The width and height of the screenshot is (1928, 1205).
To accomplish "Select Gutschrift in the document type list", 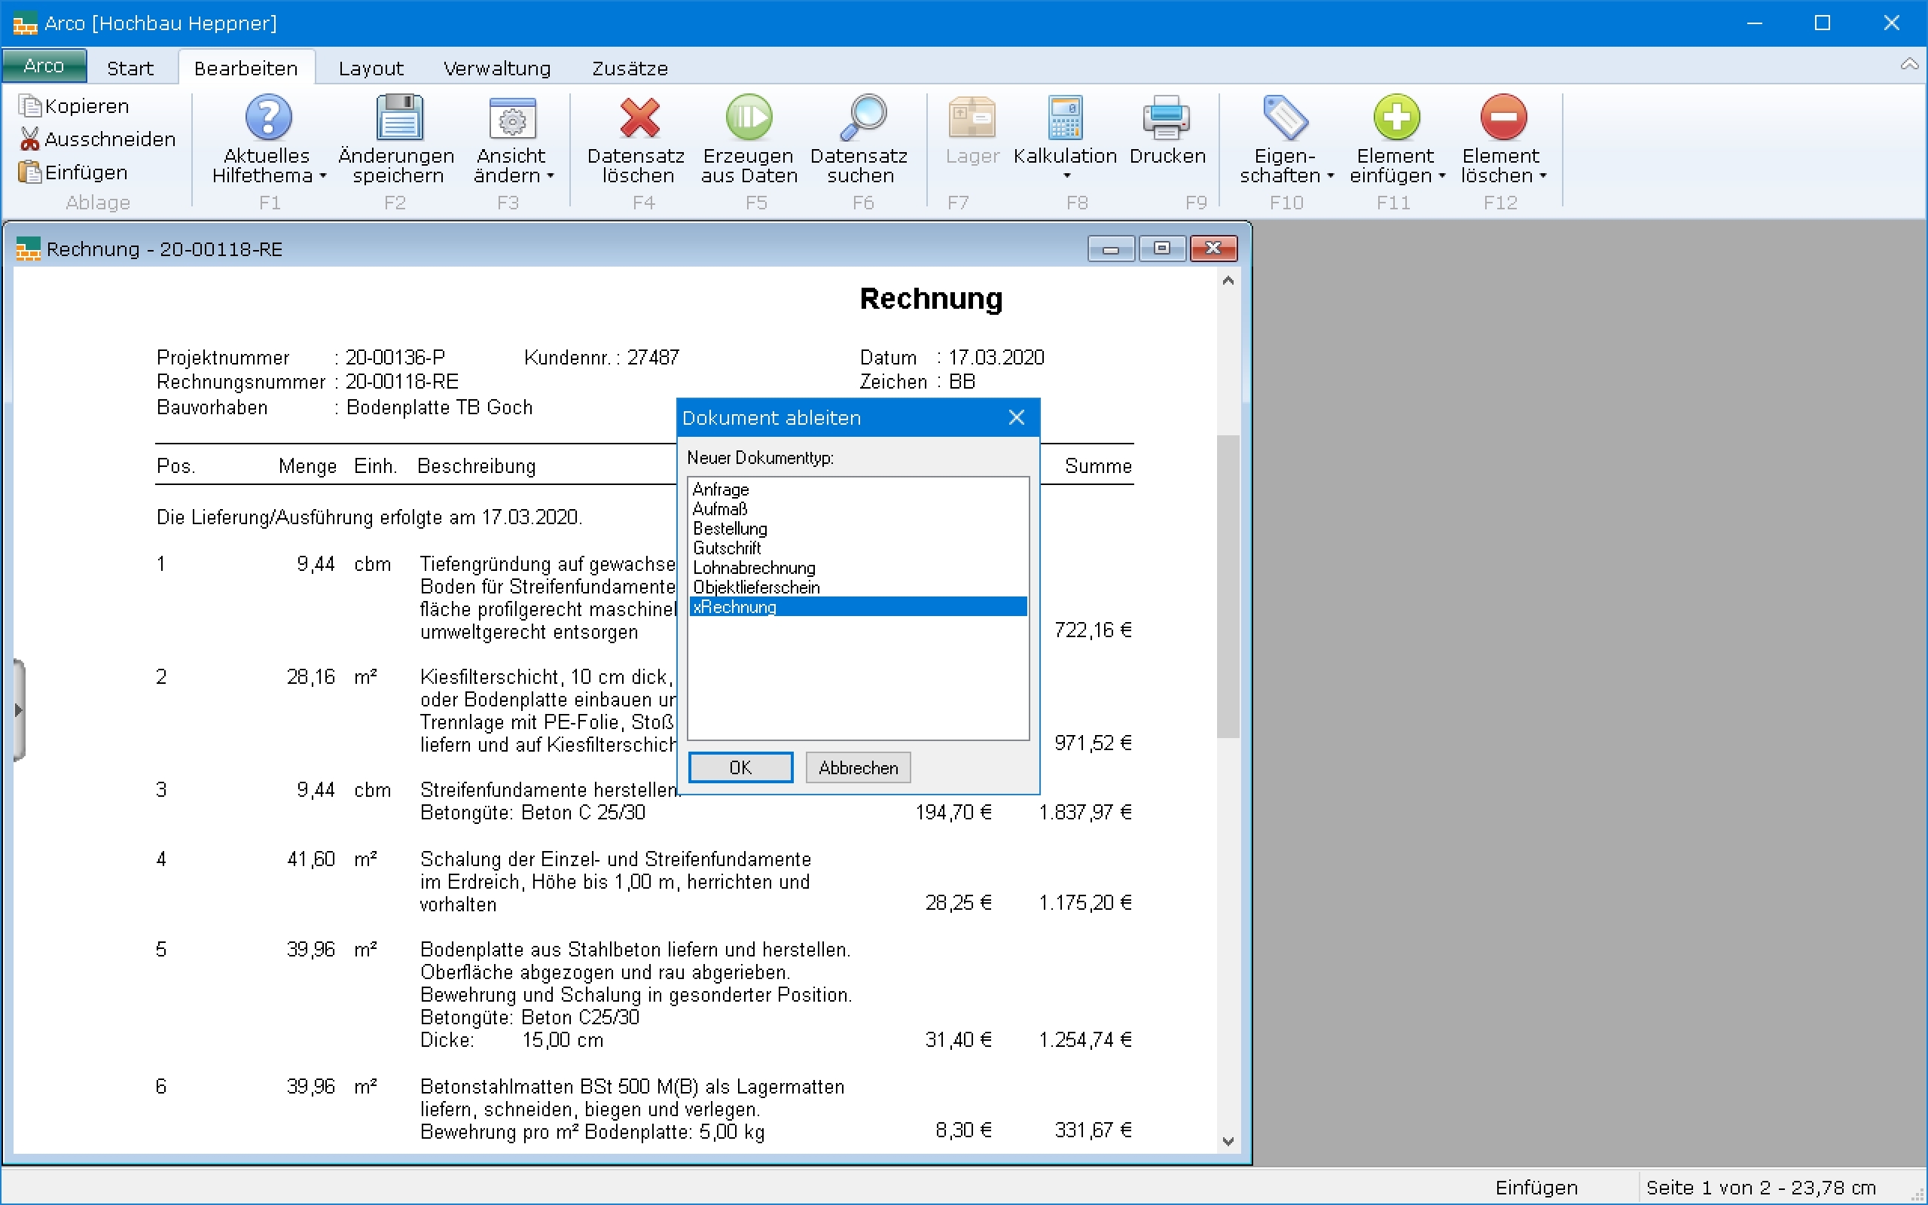I will click(727, 548).
